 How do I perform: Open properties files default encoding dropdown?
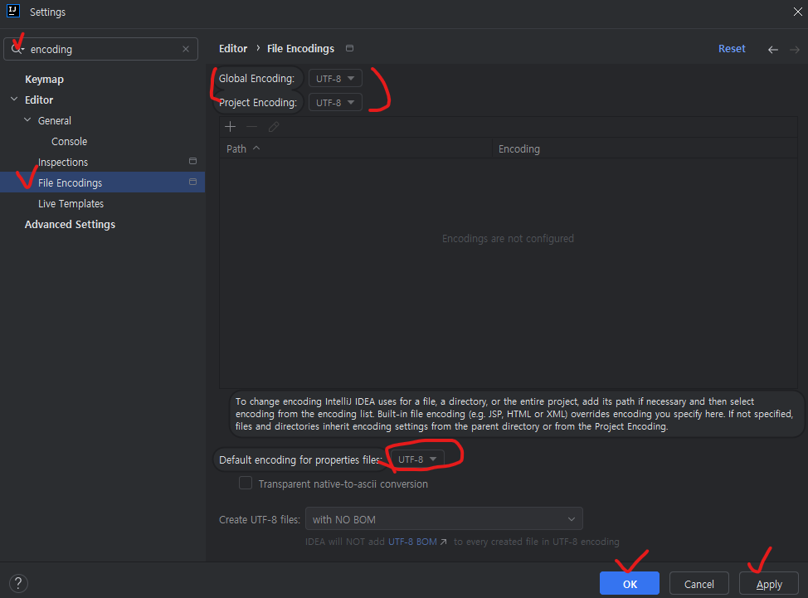point(417,459)
